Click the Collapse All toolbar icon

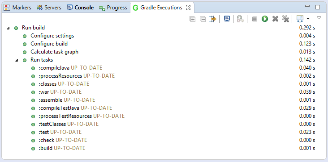tap(203, 19)
